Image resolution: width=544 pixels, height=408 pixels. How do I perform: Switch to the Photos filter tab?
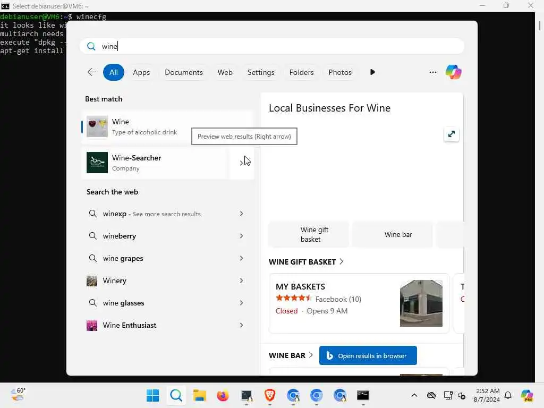[x=340, y=72]
